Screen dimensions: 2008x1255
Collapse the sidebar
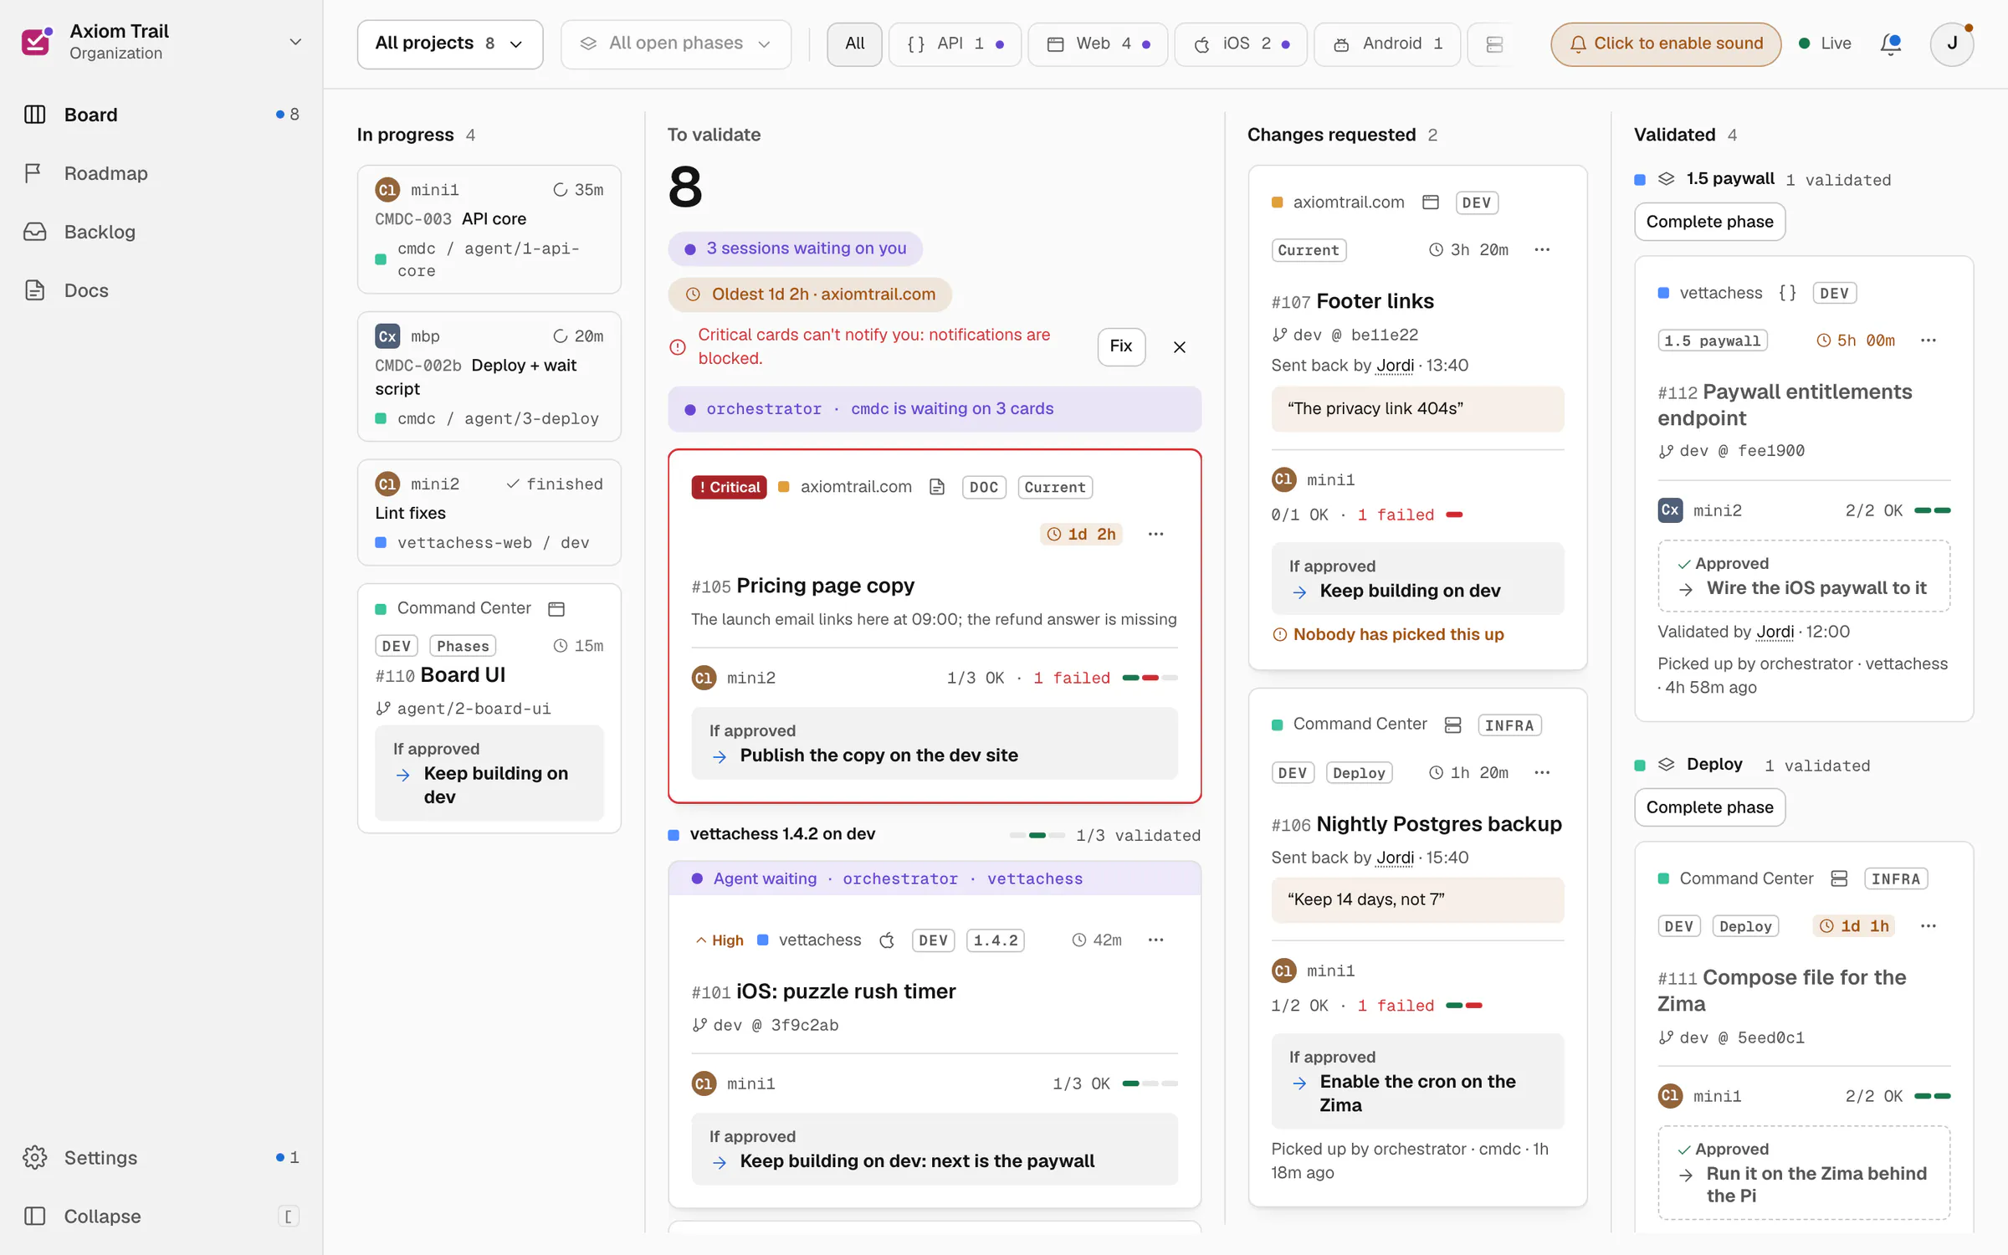tap(161, 1216)
